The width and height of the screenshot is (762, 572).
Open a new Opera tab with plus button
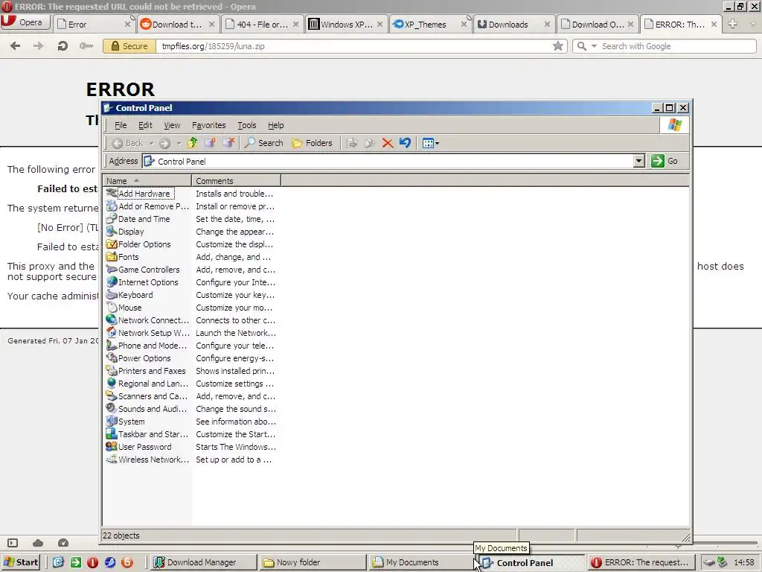(x=732, y=23)
